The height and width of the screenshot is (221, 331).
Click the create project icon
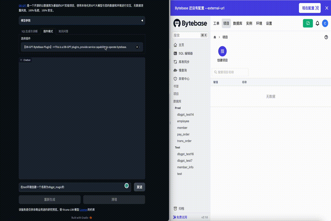coord(222,51)
